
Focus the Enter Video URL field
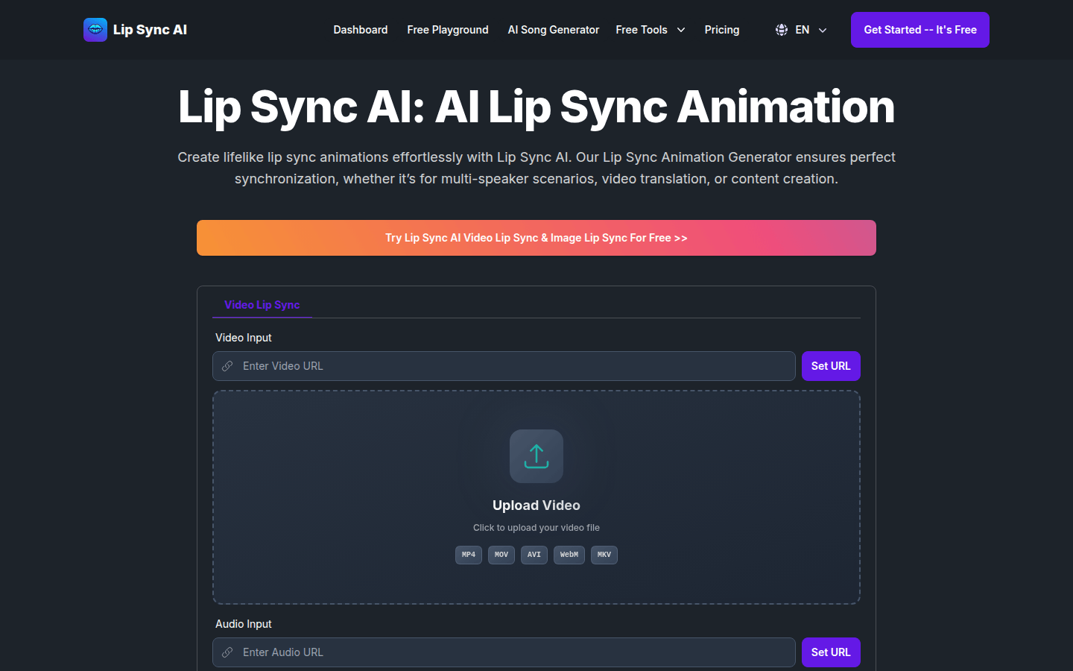(x=504, y=366)
